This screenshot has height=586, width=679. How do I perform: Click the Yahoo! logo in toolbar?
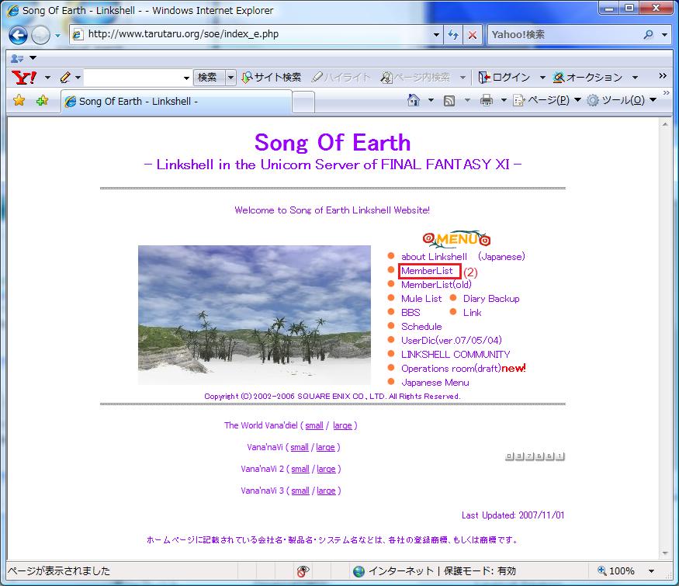pos(25,78)
